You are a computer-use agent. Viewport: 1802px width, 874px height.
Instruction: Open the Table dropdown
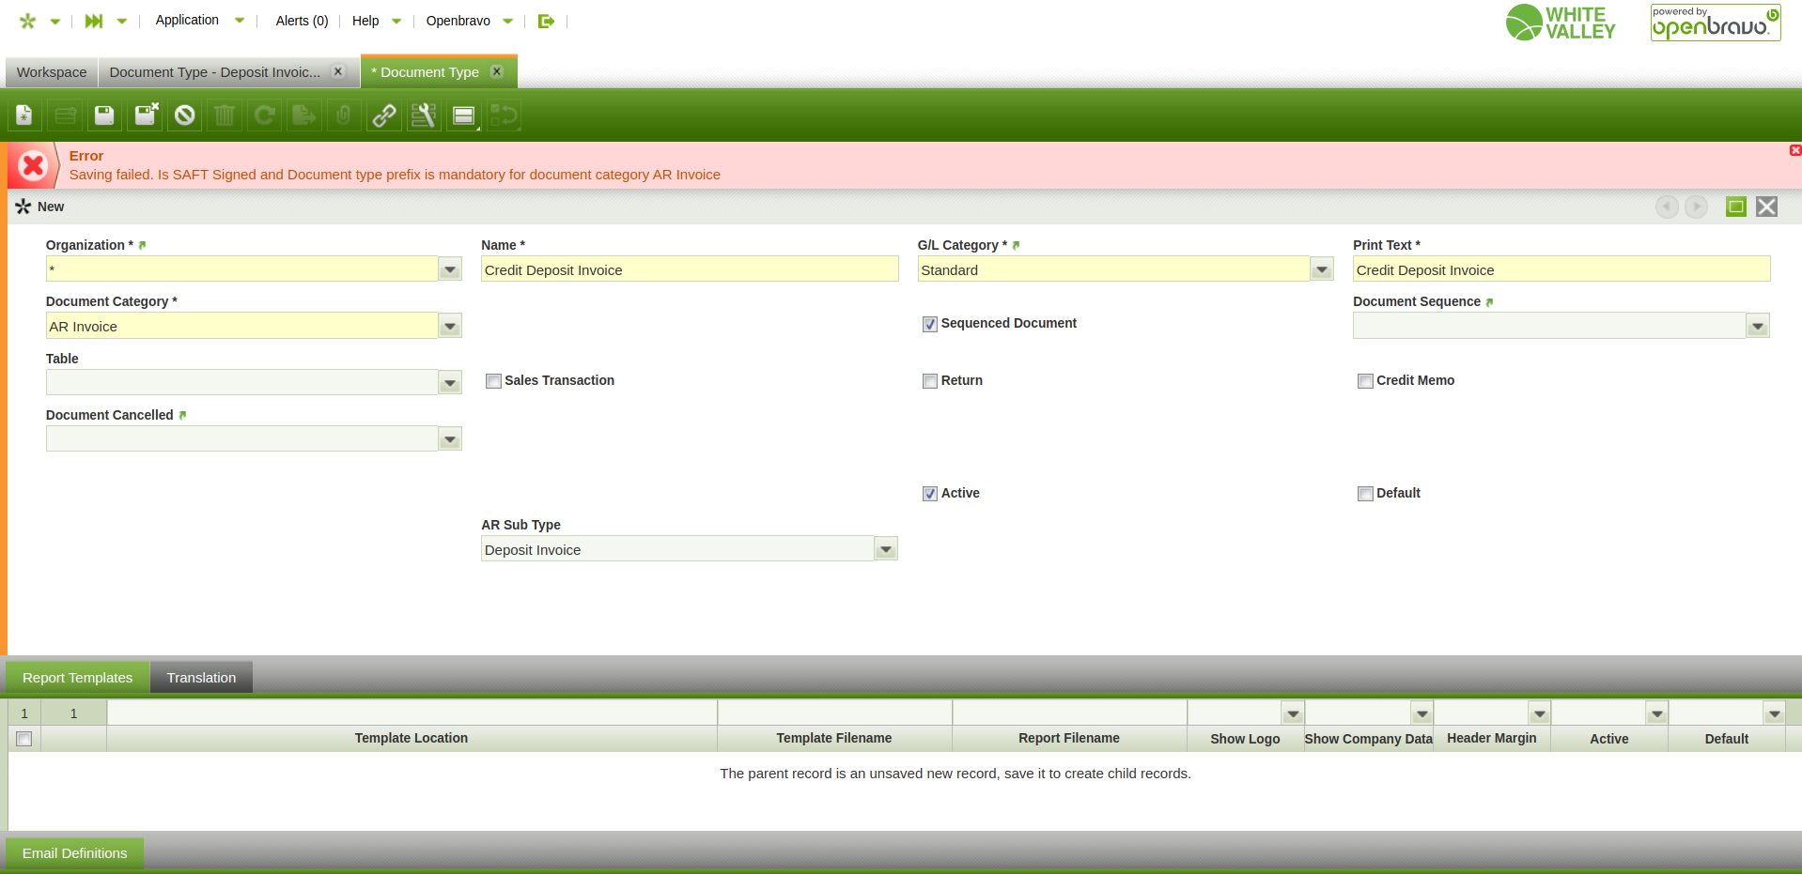point(450,382)
